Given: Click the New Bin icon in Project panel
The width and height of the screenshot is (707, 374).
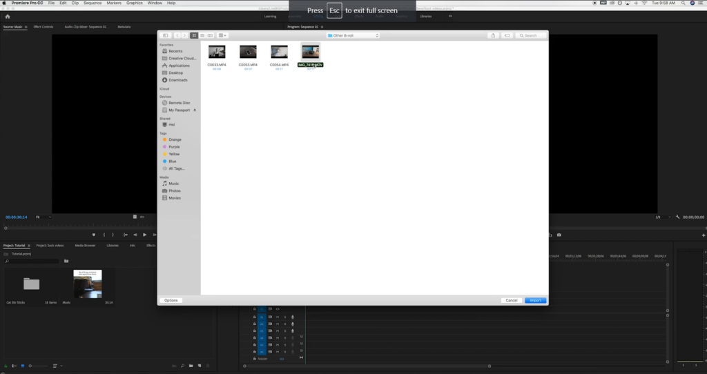Looking at the screenshot, I should coord(191,366).
